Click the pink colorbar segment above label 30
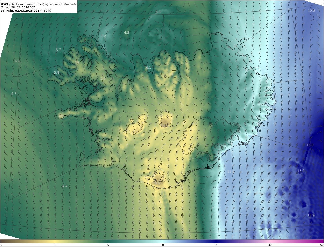Screen dimensions: 324x247 coord(270,241)
